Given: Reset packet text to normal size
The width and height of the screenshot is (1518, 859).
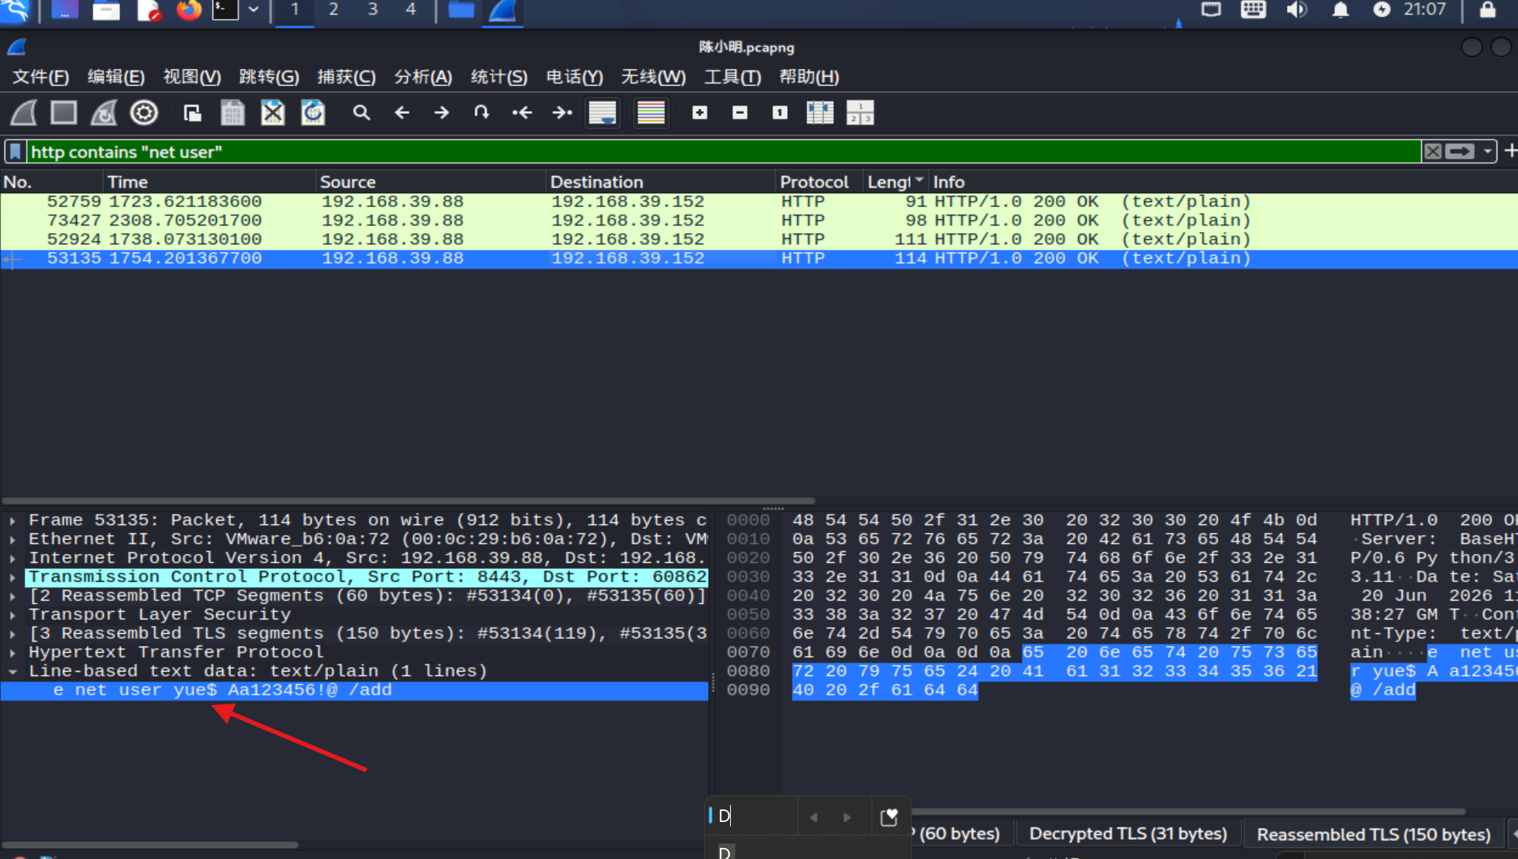Looking at the screenshot, I should pyautogui.click(x=780, y=113).
